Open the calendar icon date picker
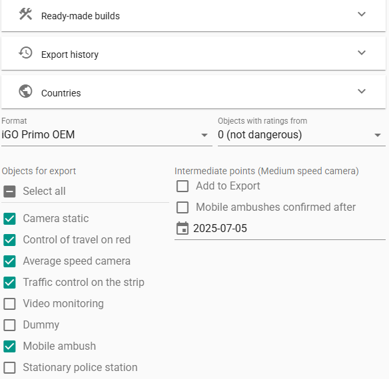389x379 pixels. pos(183,228)
